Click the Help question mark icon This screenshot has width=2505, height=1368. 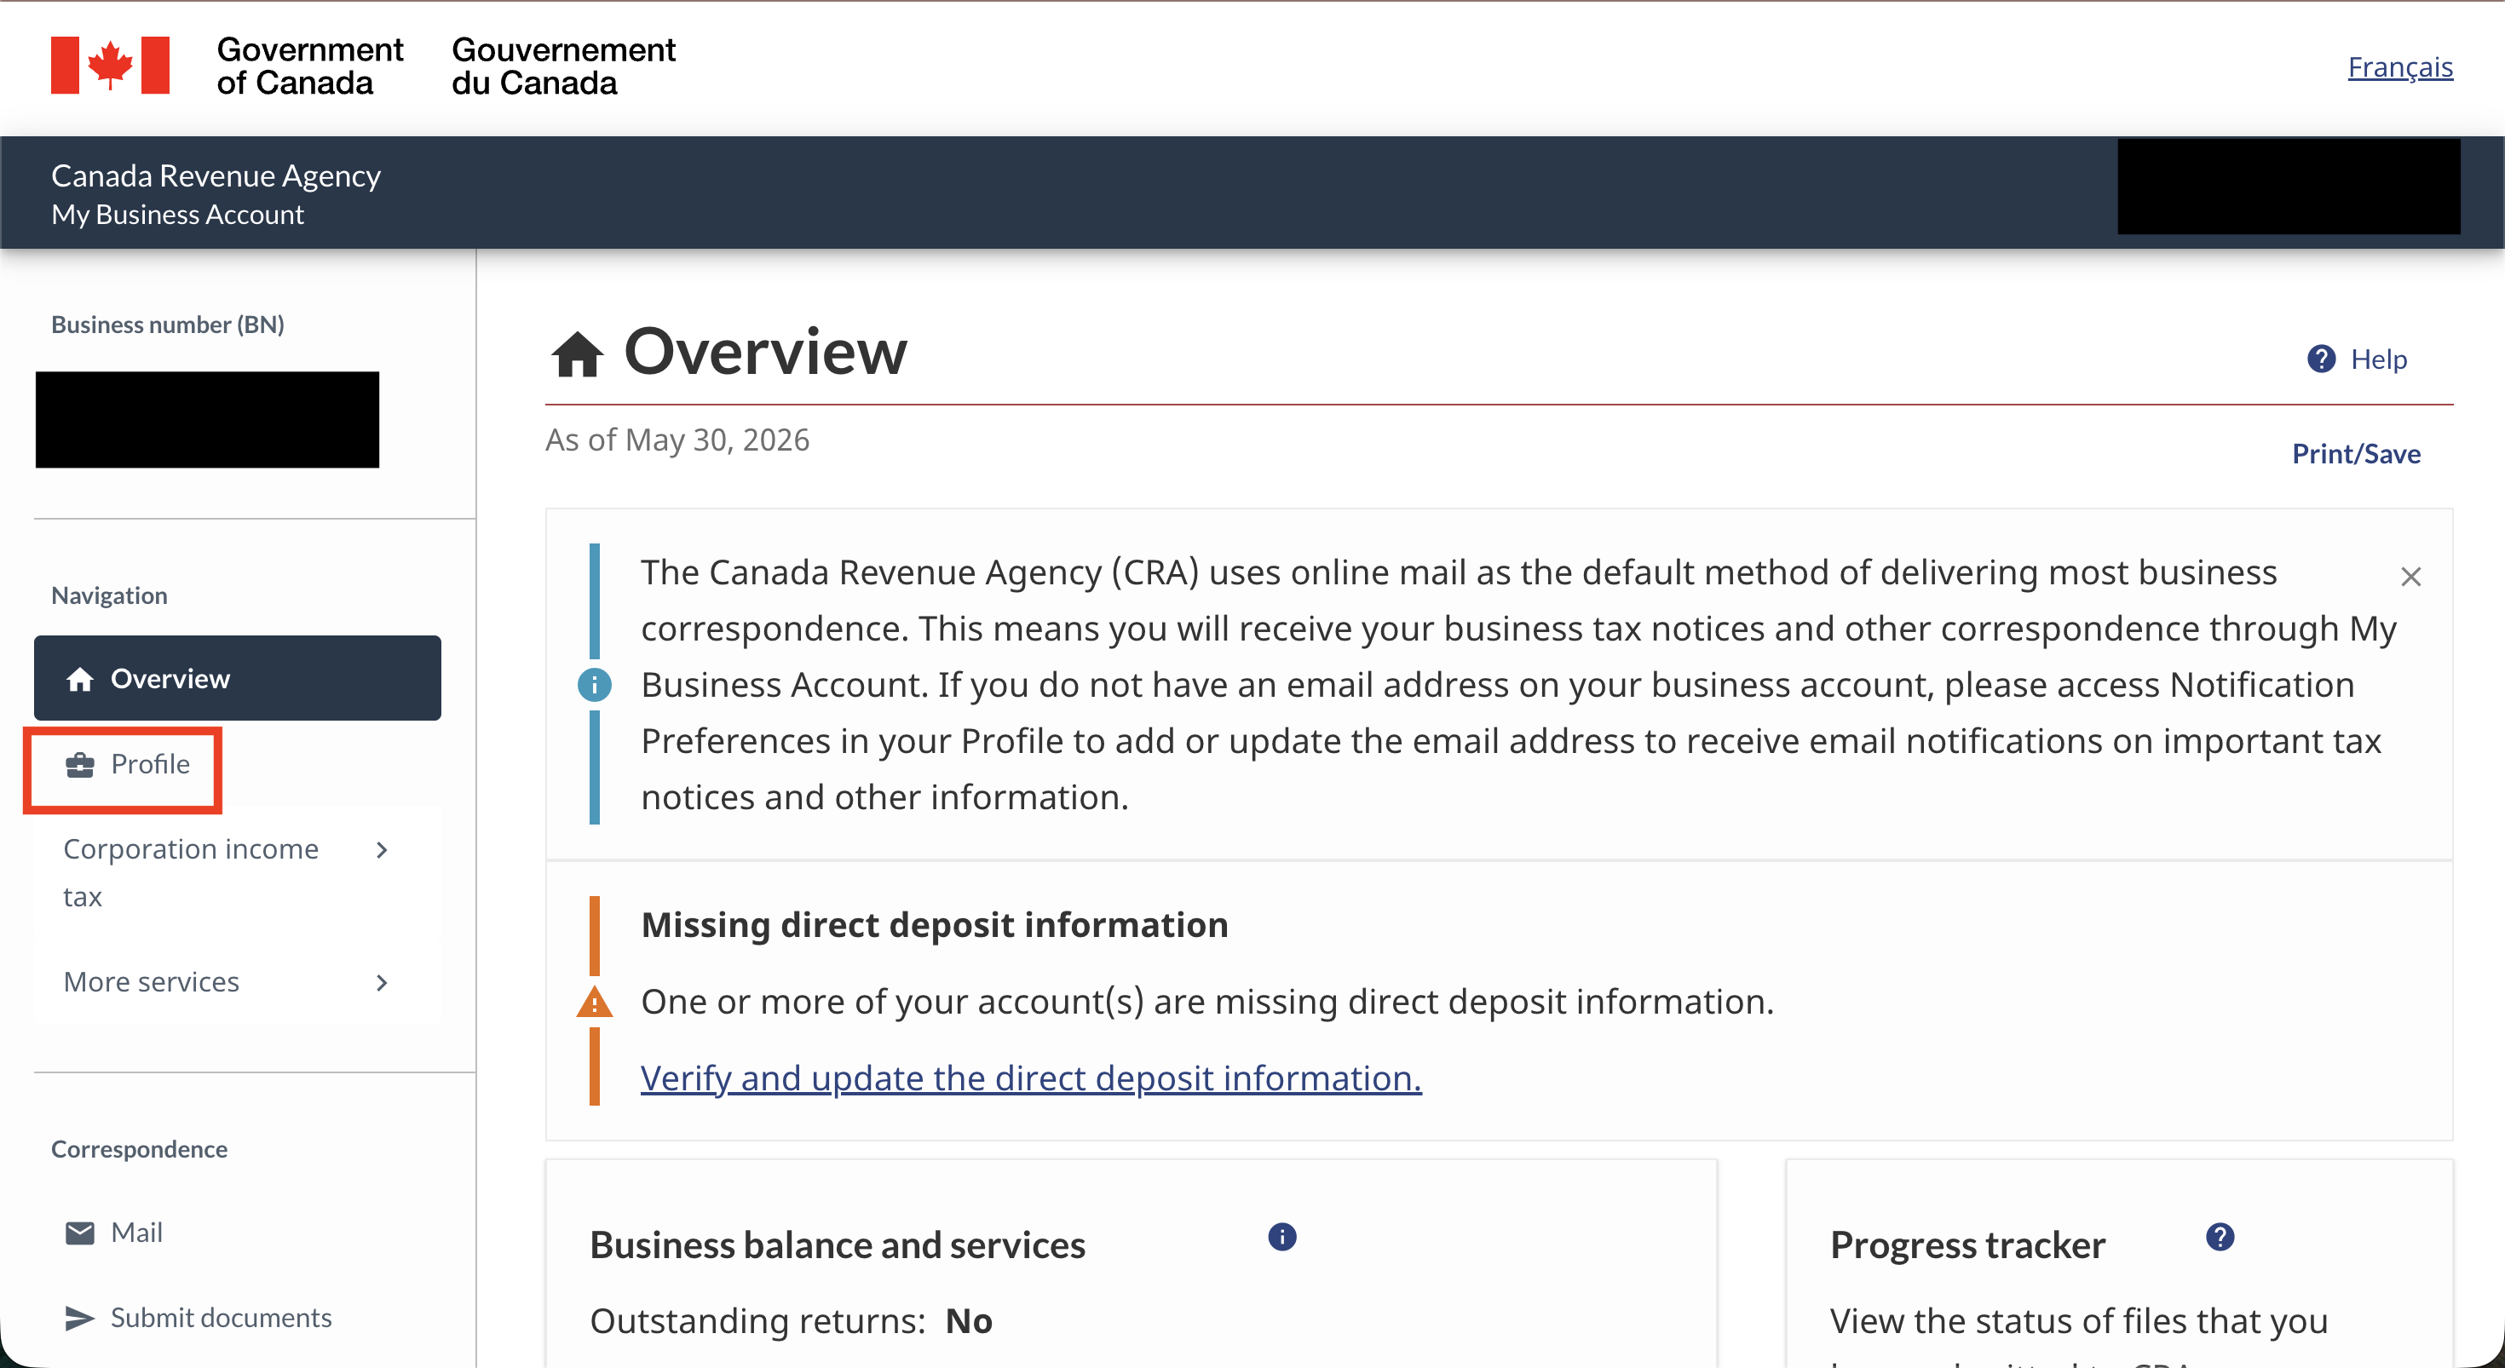[x=2321, y=359]
